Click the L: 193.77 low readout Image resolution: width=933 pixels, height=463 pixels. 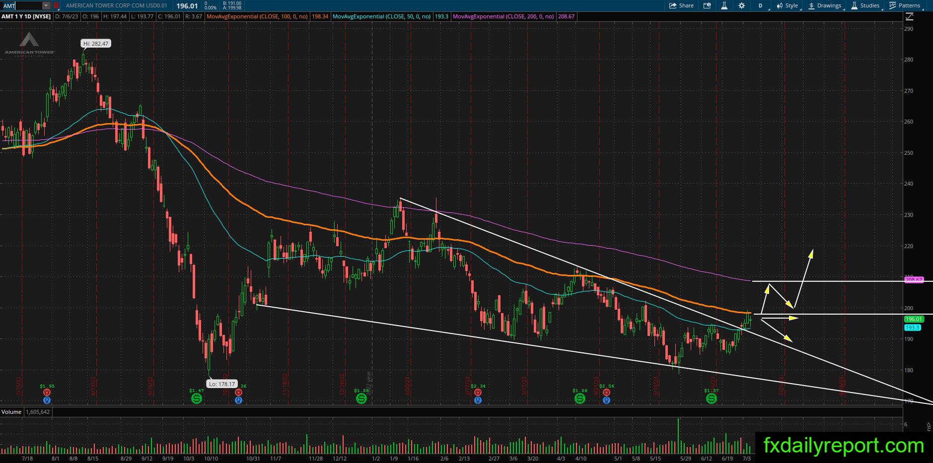142,16
